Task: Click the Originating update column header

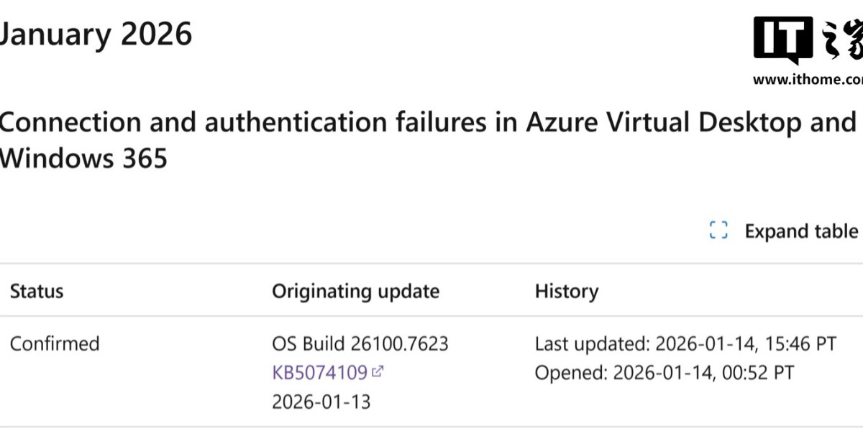Action: (355, 291)
